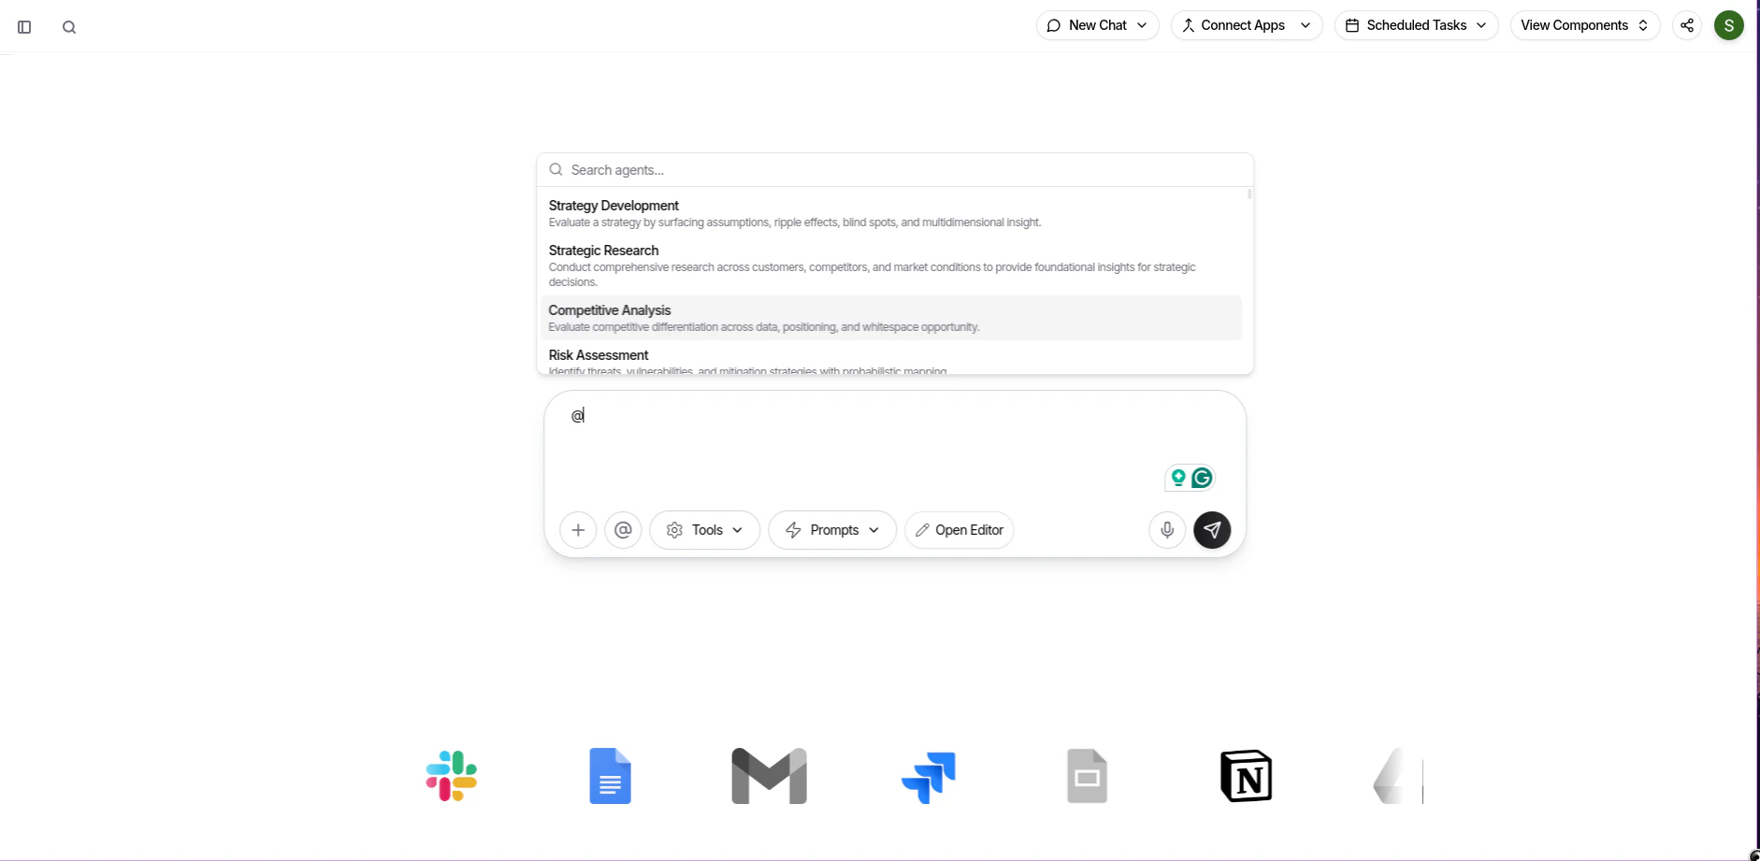This screenshot has height=861, width=1760.
Task: Select the Google Docs icon
Action: tap(611, 775)
